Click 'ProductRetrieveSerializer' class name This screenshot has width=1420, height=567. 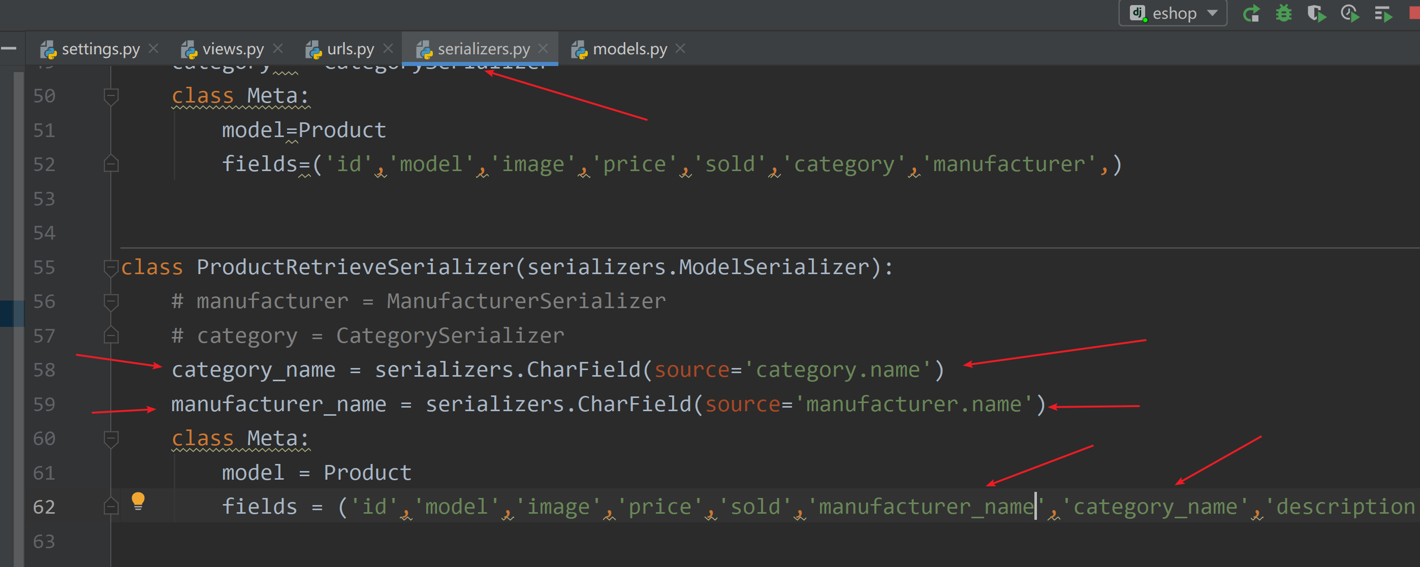[355, 267]
